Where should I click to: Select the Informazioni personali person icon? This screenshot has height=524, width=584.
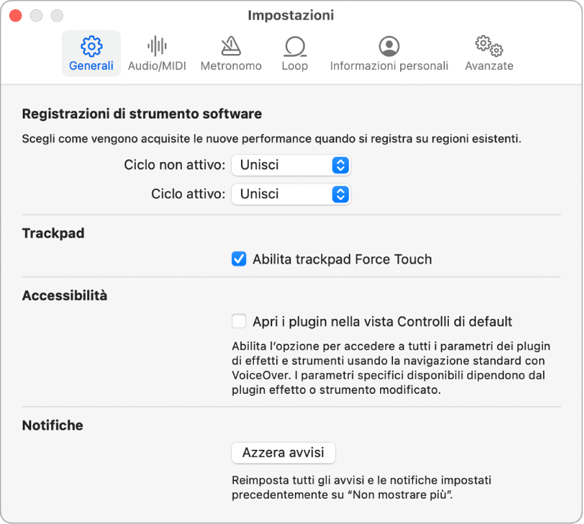(x=389, y=46)
